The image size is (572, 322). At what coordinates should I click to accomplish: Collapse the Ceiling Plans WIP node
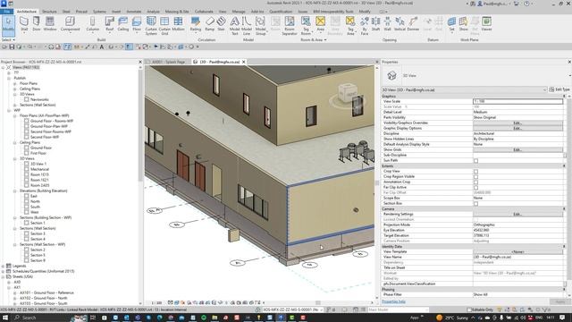click(15, 143)
